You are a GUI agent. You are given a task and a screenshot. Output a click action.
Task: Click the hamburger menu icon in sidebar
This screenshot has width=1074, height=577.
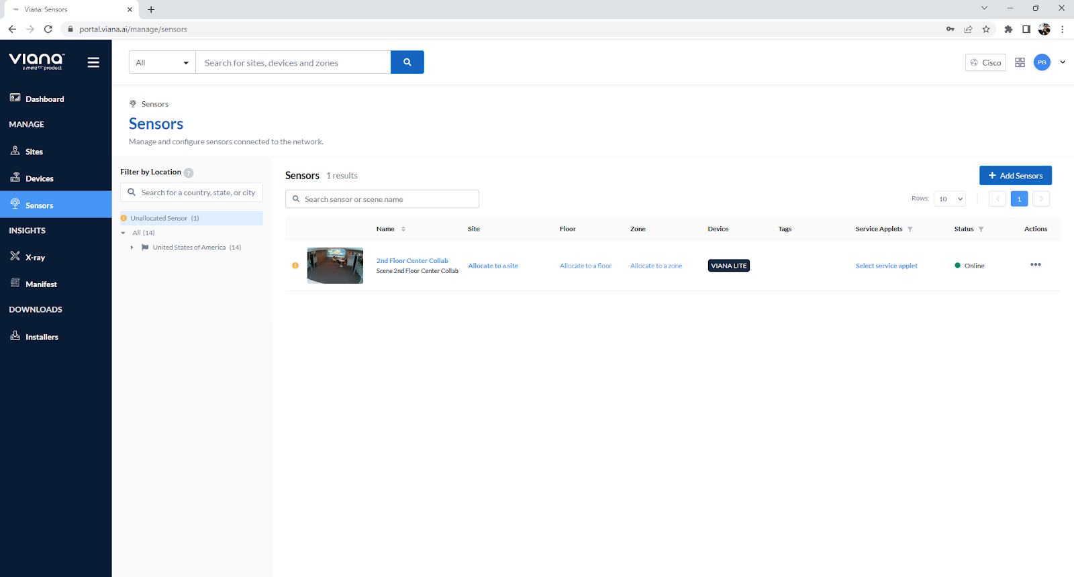point(93,62)
